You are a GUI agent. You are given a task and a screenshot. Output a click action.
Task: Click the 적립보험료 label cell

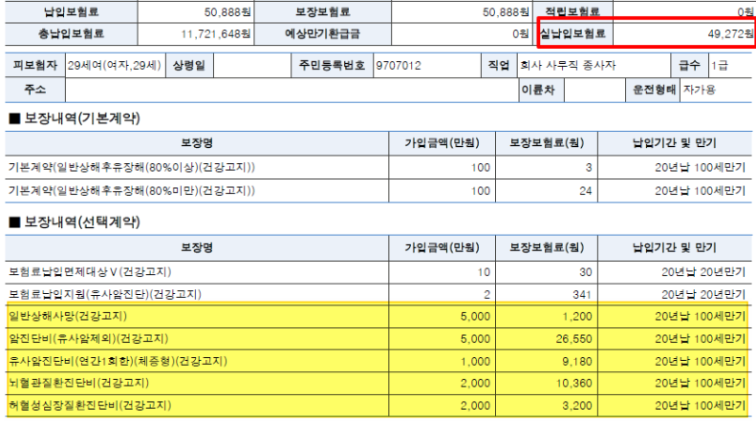[572, 11]
